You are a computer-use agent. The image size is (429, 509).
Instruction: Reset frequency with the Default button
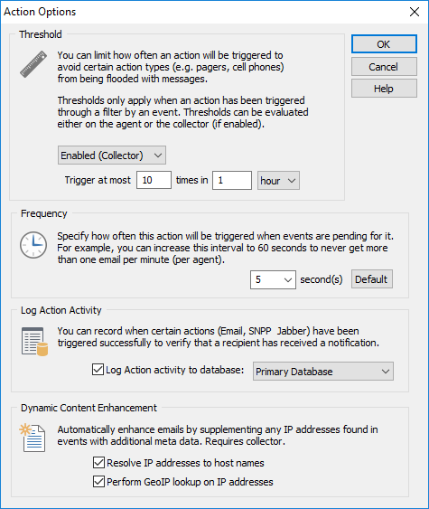[372, 279]
